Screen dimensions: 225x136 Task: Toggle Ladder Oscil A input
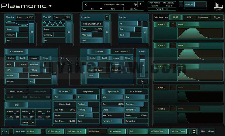pyautogui.click(x=93, y=58)
